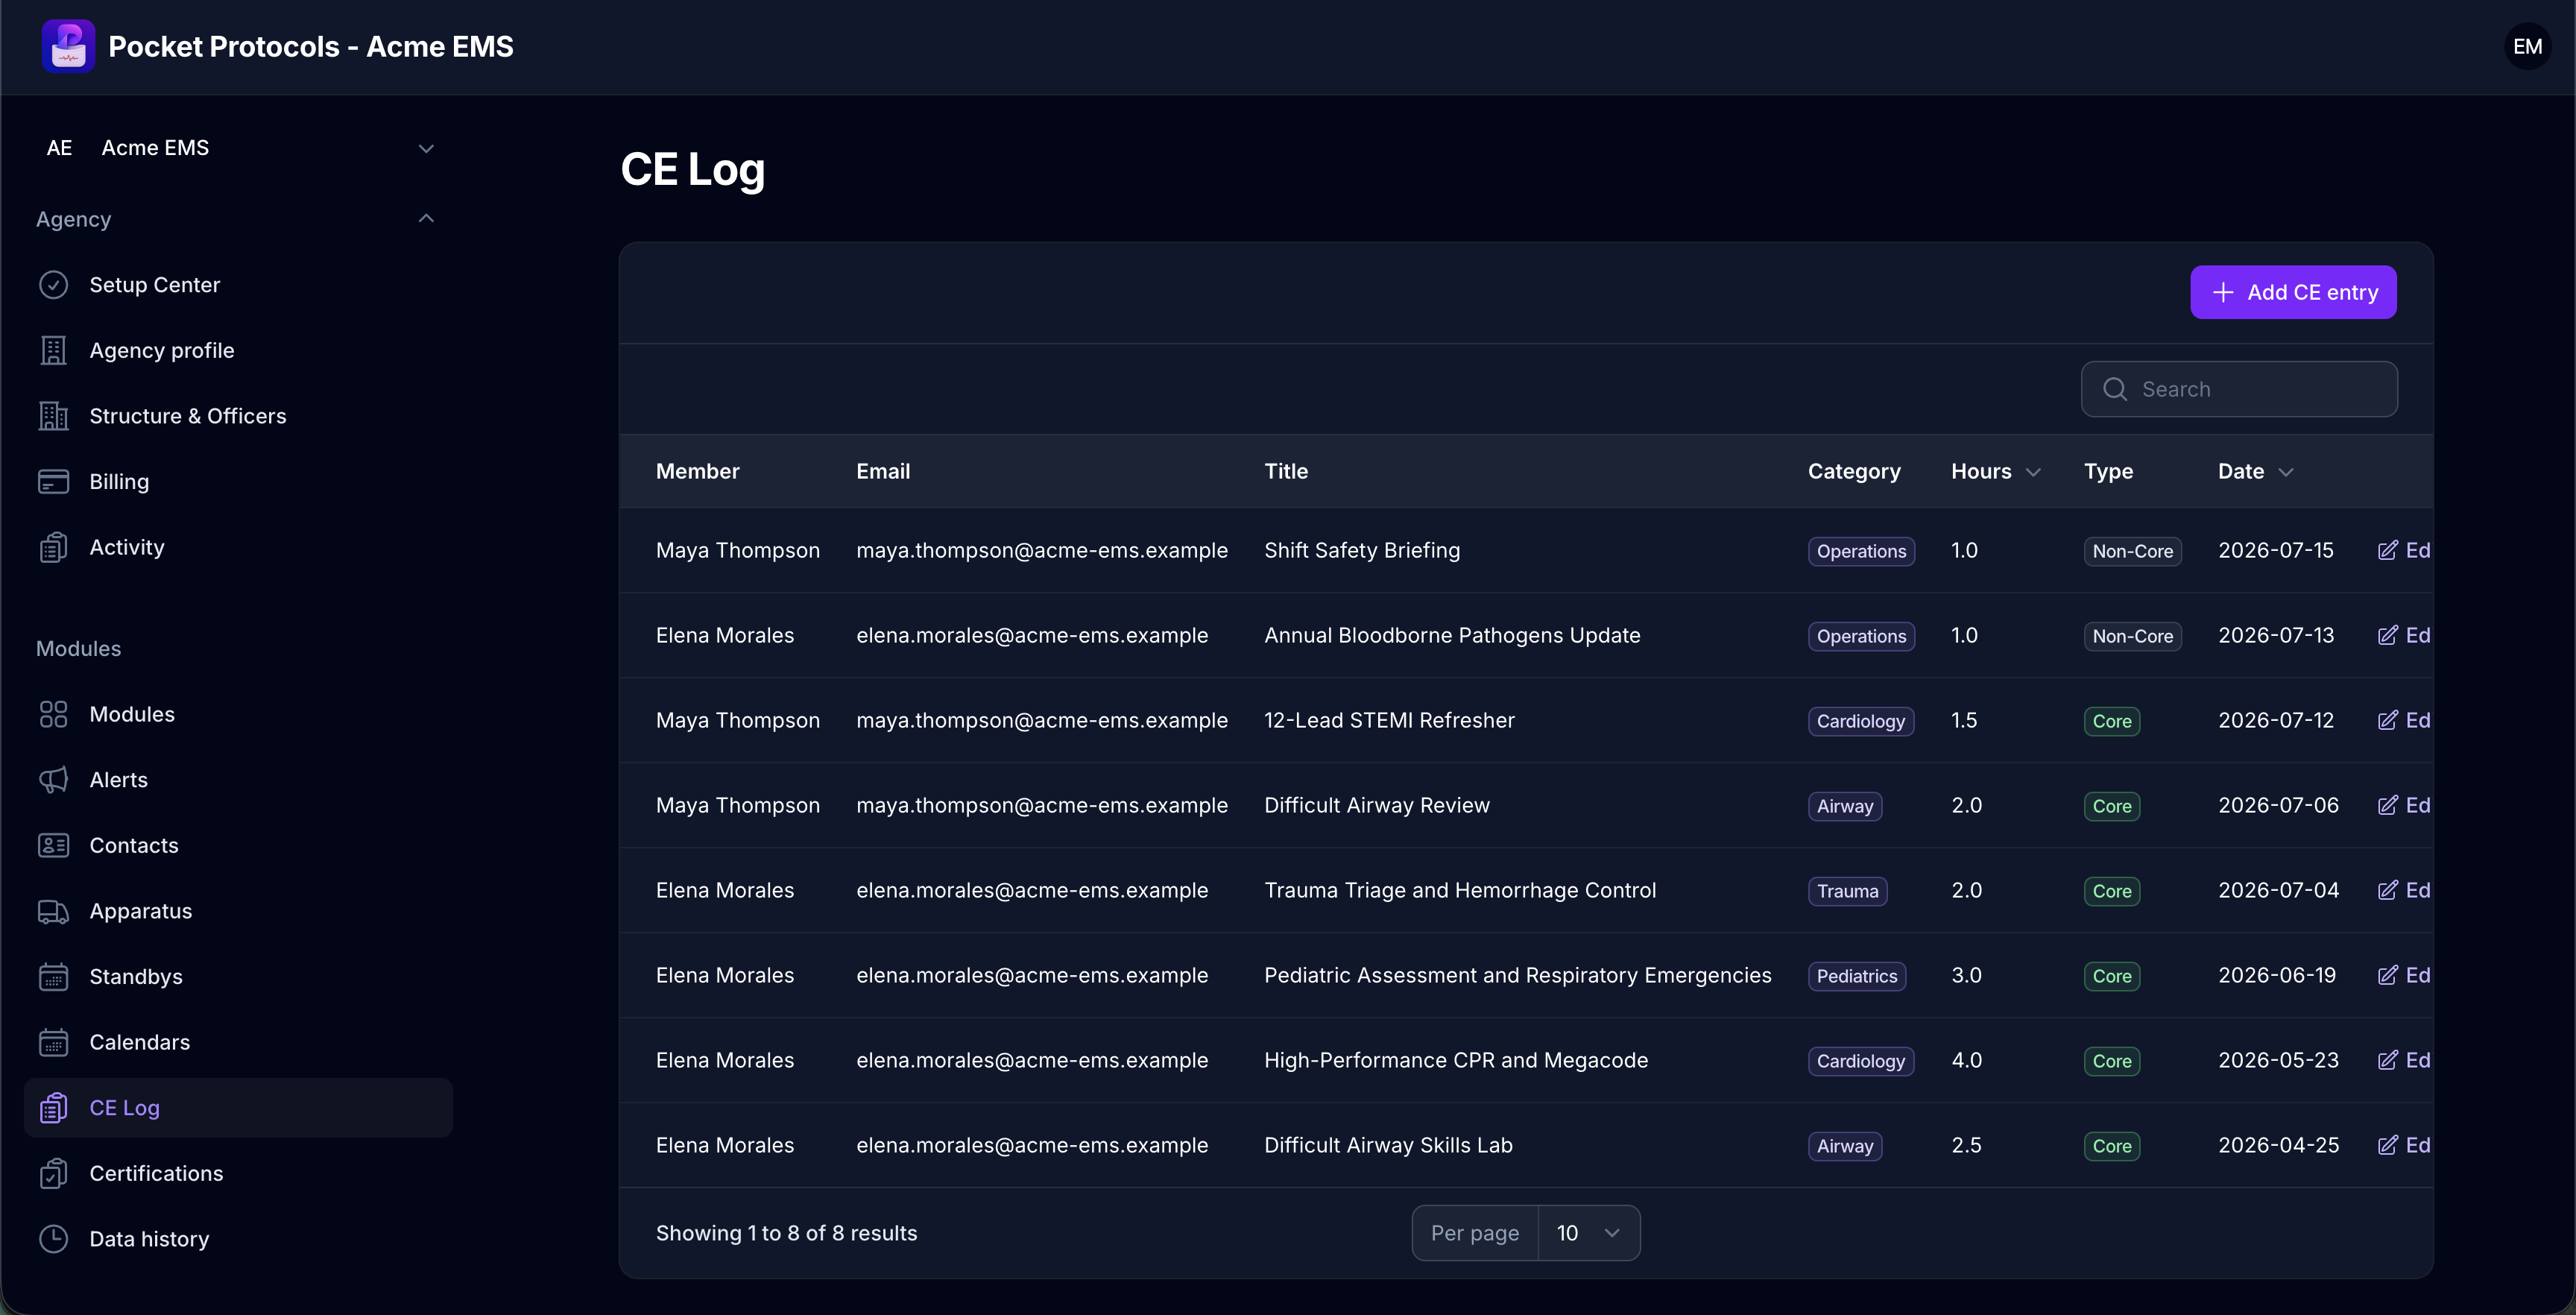Click the Activity clipboard icon

[53, 547]
